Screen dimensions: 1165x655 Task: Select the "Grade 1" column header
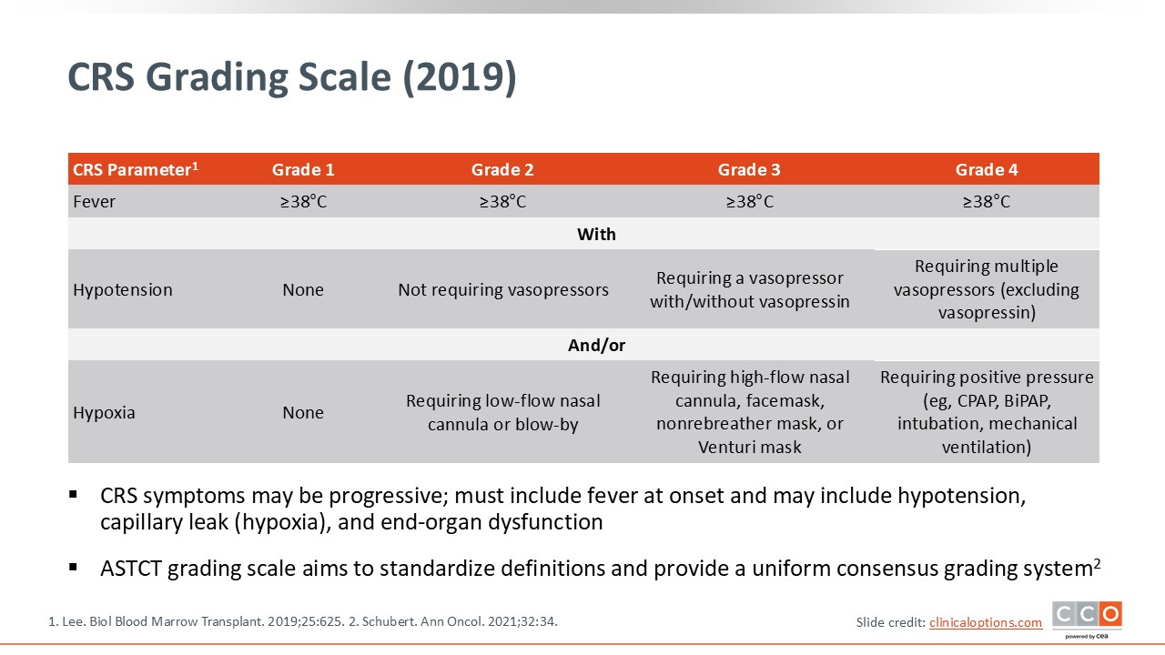pos(303,169)
